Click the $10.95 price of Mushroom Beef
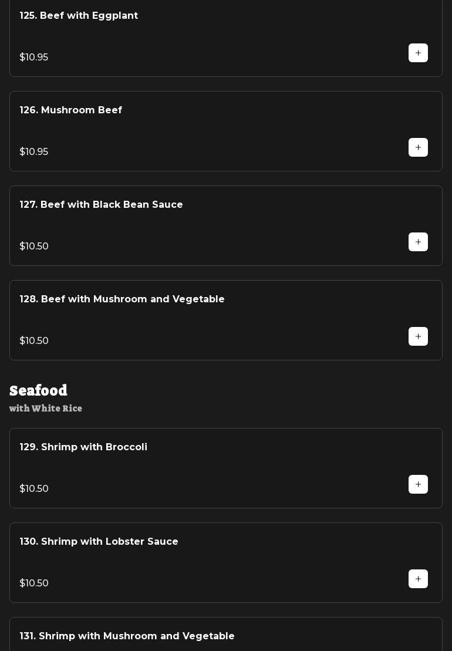 pos(34,152)
